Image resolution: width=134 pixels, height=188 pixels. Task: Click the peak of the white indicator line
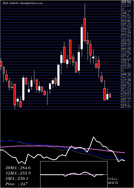93,137
